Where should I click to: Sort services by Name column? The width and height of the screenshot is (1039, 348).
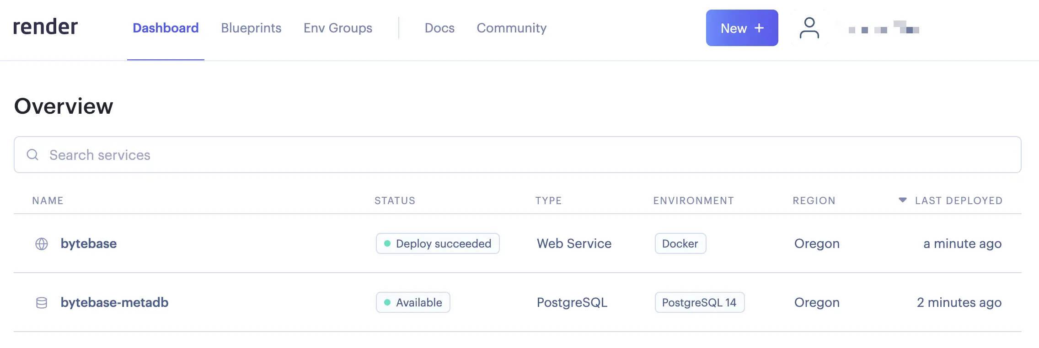click(x=48, y=200)
